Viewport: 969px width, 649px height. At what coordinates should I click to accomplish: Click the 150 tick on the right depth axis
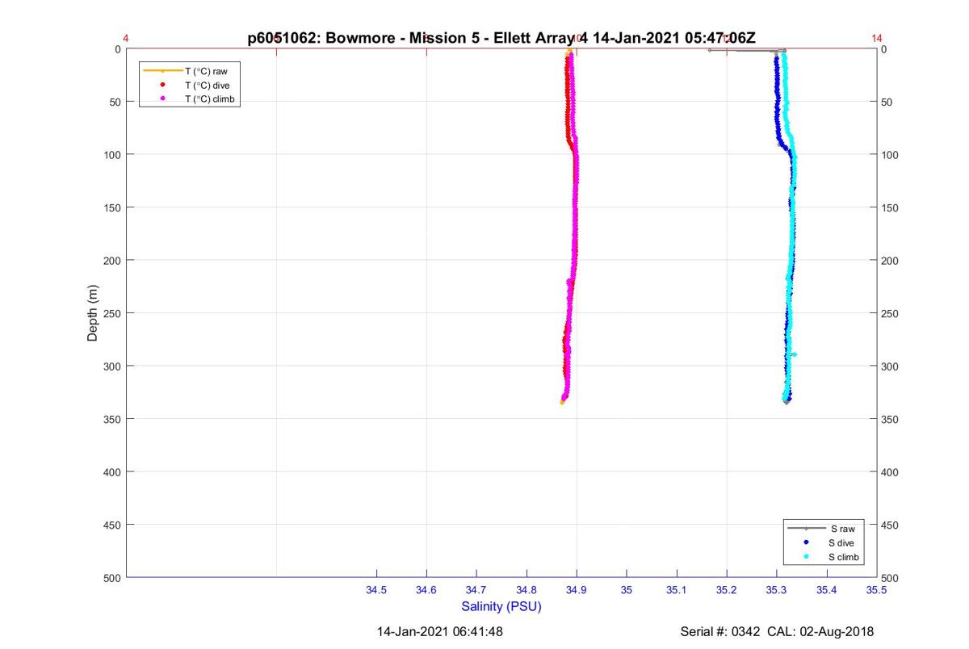pyautogui.click(x=891, y=208)
